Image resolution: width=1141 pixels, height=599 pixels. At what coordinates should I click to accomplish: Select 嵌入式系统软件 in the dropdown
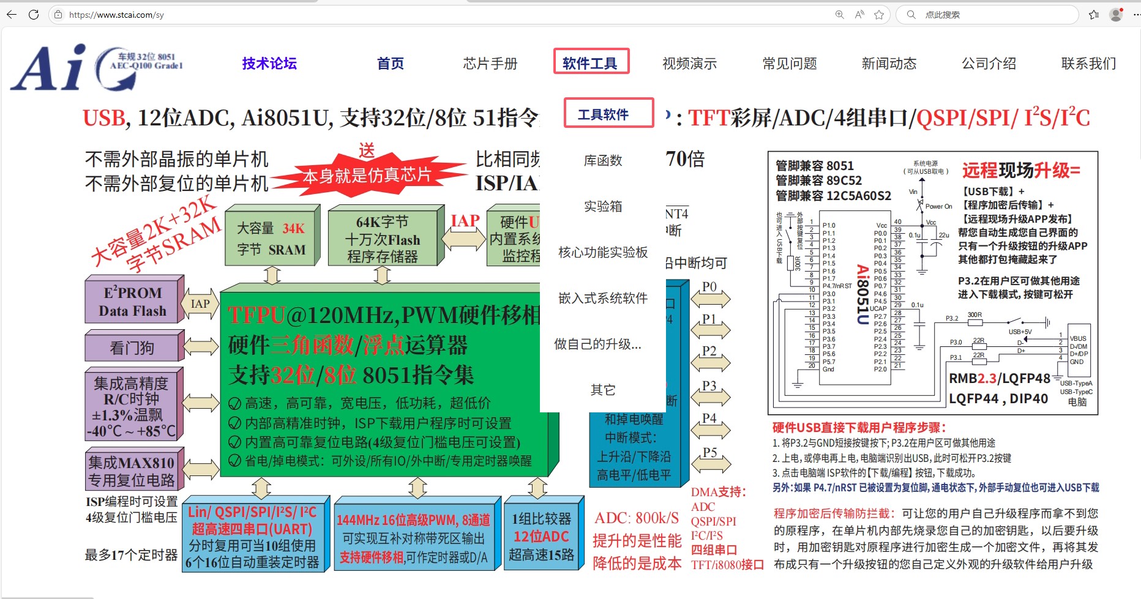[x=603, y=298]
